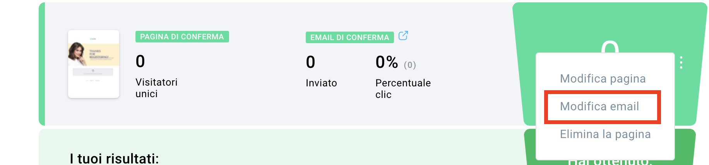Screen dimensions: 709x165
Task: Click the woman's photo inside the thumbnail
Action: (77, 54)
